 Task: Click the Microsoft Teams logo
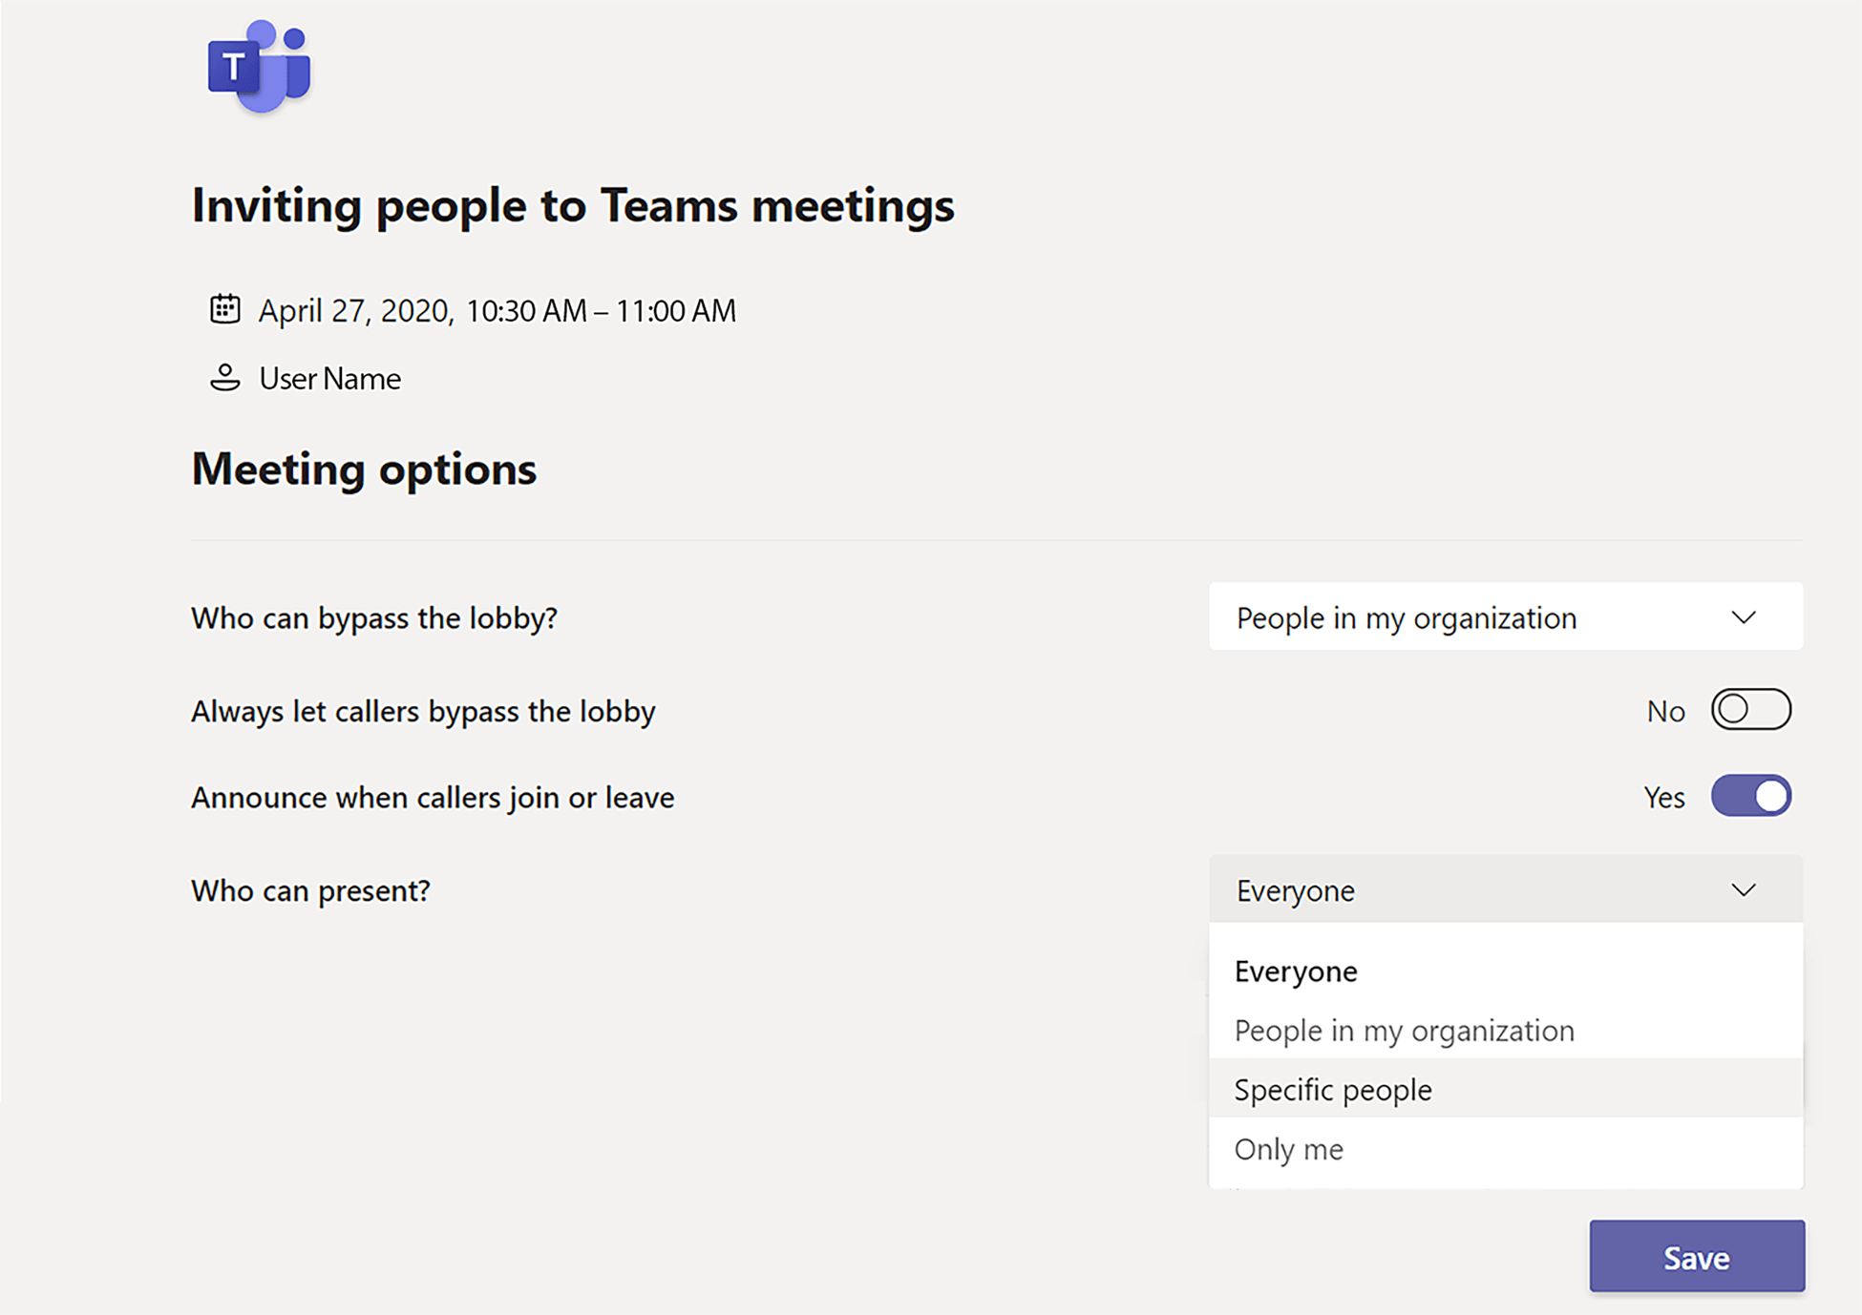point(258,67)
